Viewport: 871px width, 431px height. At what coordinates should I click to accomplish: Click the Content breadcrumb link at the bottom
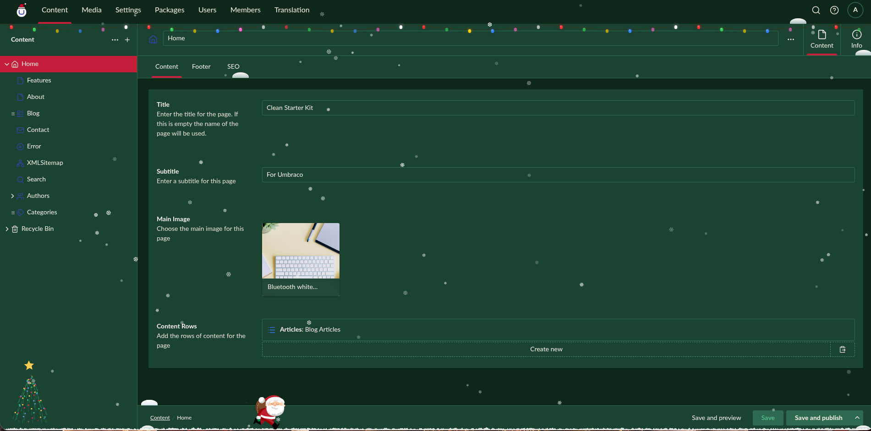click(x=160, y=418)
